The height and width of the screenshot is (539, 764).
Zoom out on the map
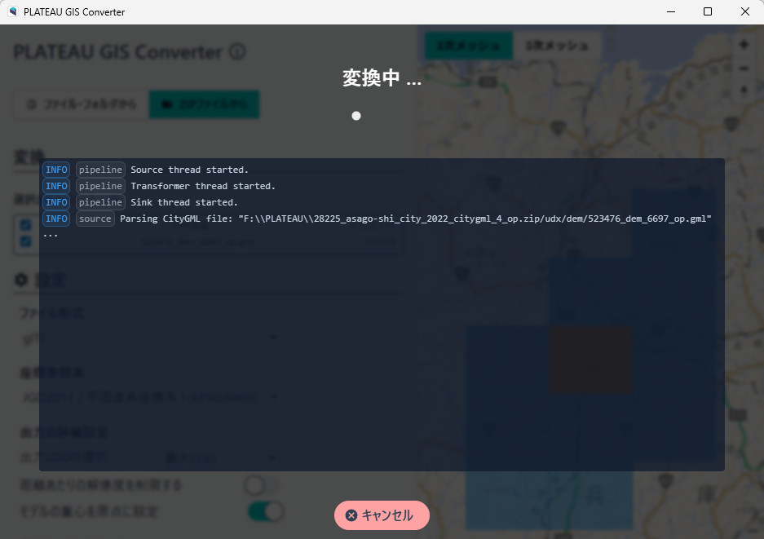click(744, 67)
